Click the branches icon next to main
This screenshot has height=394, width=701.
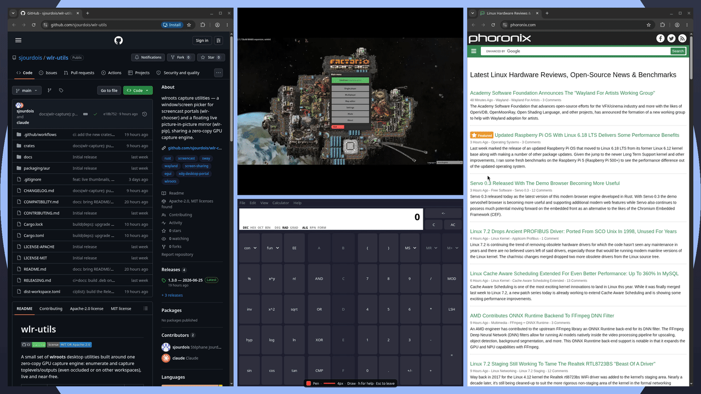point(49,90)
